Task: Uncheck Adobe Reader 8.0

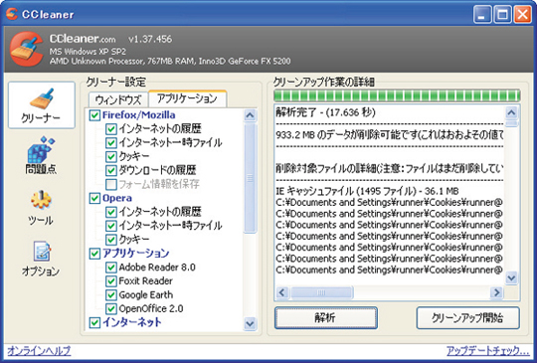Action: [x=111, y=268]
